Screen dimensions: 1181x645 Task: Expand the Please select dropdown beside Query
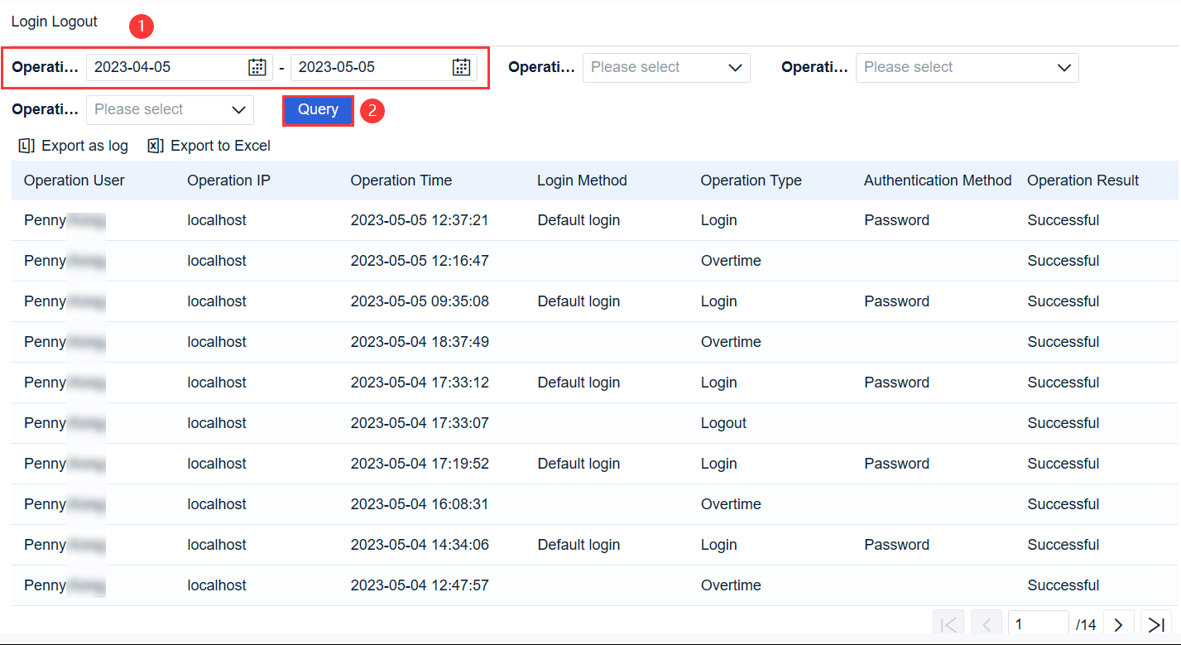(x=169, y=109)
